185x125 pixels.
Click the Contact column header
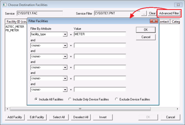tap(164, 21)
